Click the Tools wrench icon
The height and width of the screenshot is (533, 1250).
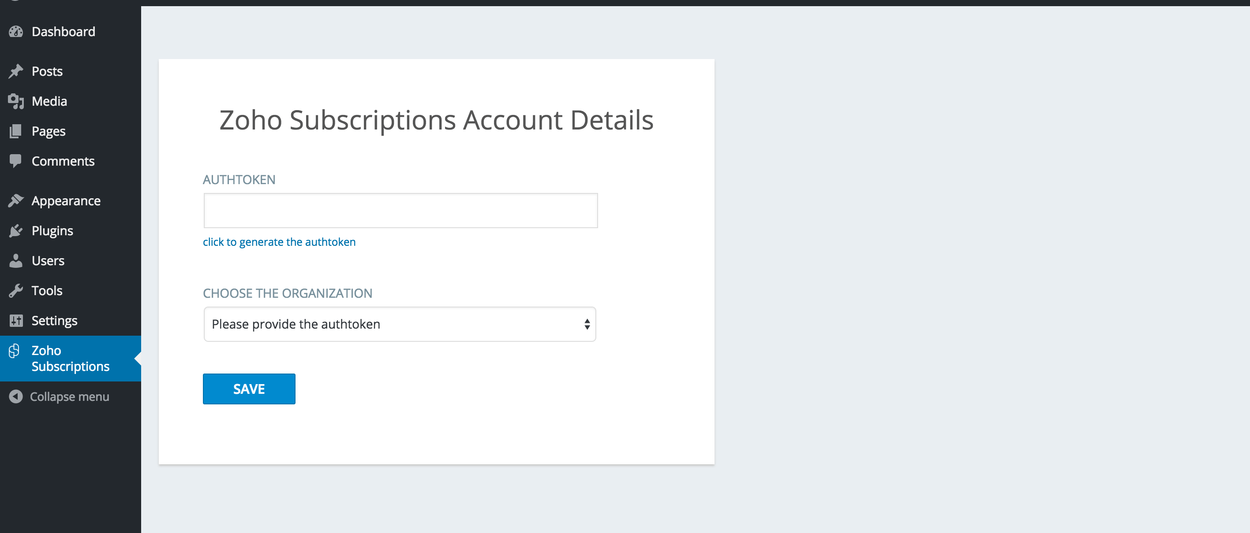coord(16,291)
